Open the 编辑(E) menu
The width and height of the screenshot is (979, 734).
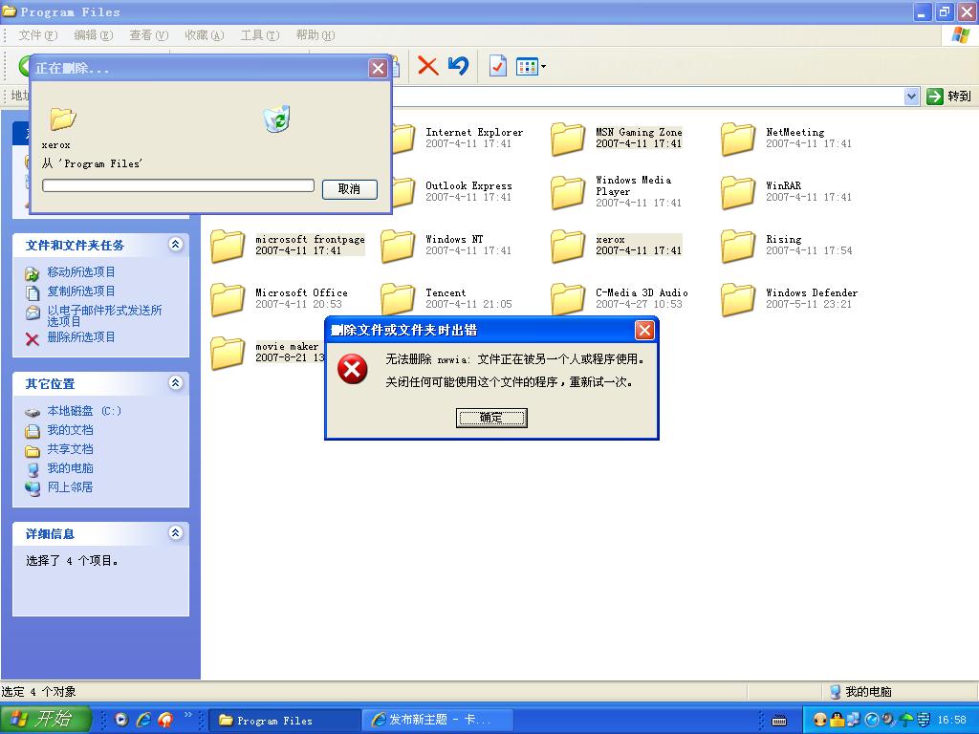[93, 35]
